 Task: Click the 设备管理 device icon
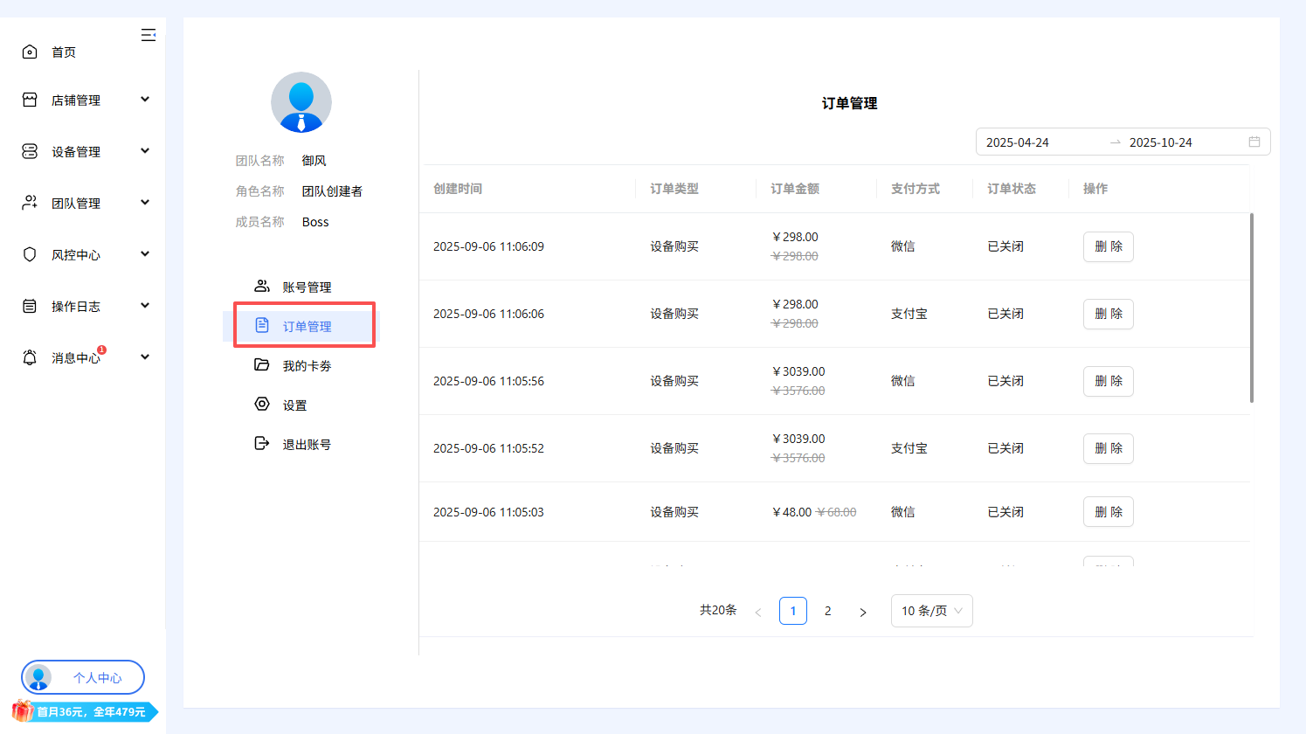[x=30, y=150]
